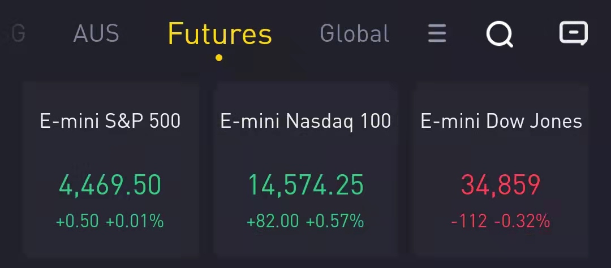
Task: Click the red 34,859 Dow price
Action: (501, 185)
